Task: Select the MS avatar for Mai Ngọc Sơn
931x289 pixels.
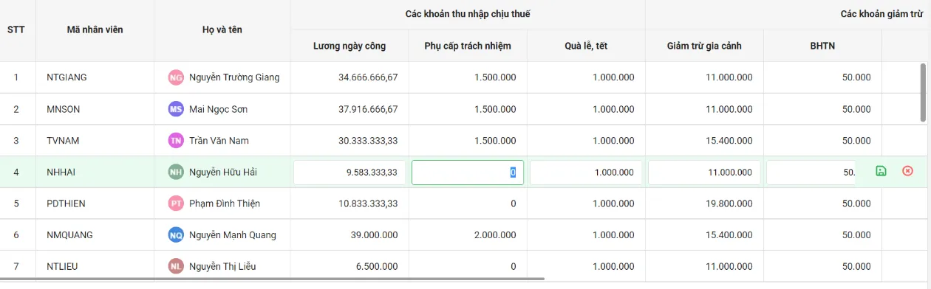Action: pyautogui.click(x=176, y=109)
